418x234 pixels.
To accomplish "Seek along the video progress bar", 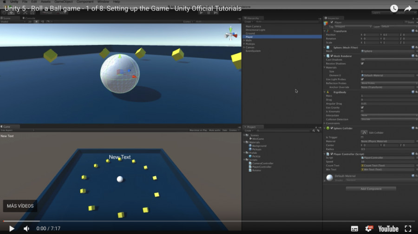I will (209, 221).
